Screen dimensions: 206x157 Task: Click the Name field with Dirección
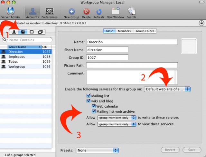point(132,42)
